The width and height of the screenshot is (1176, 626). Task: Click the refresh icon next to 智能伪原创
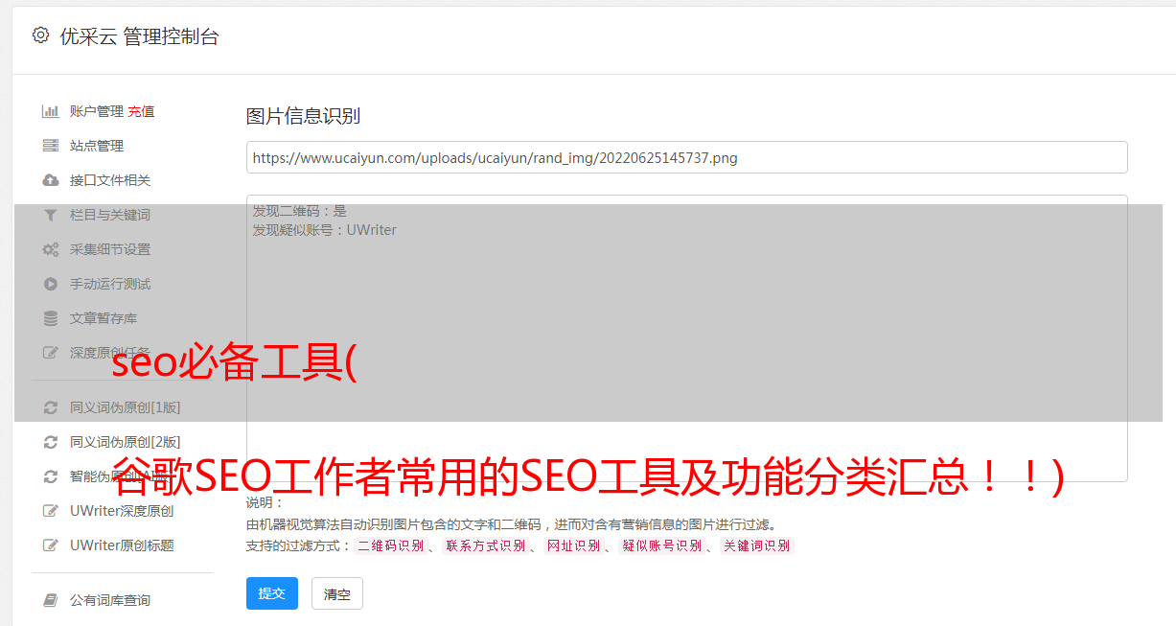click(x=51, y=476)
